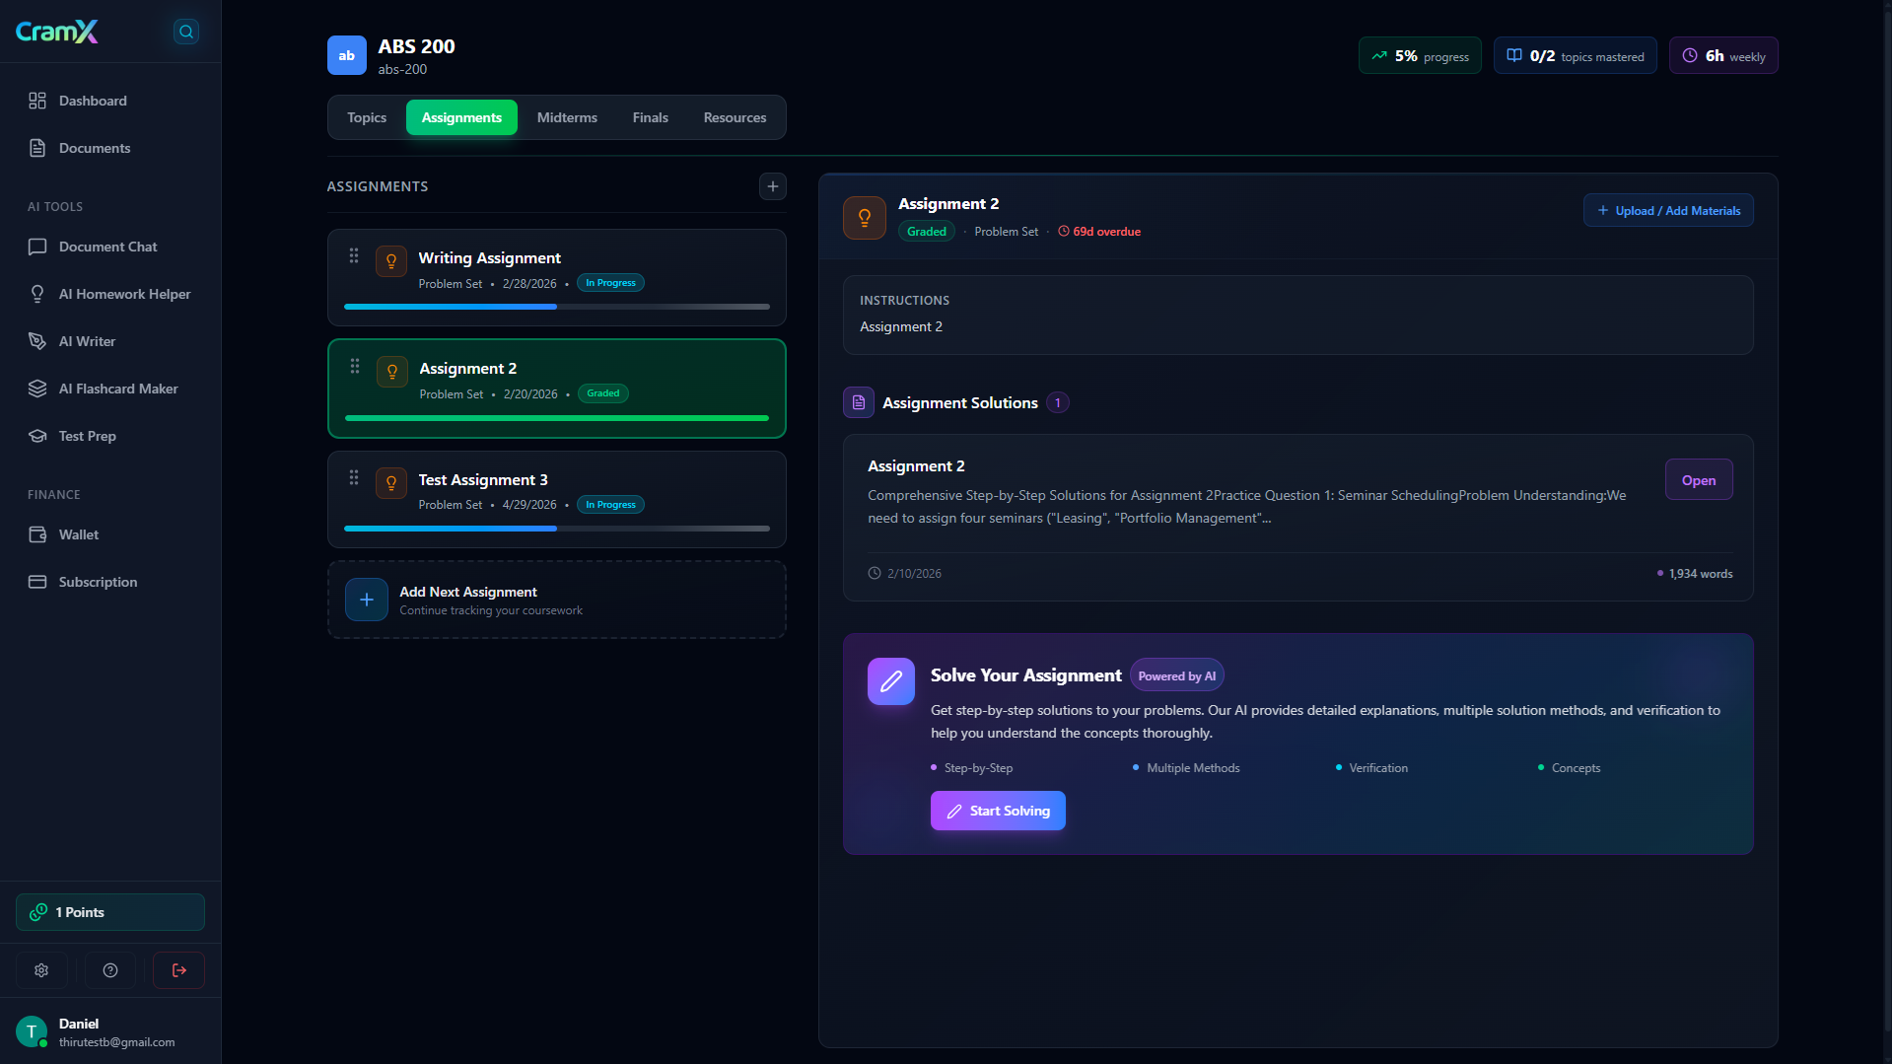Switch to the Midterms tab
1892x1064 pixels.
click(x=567, y=117)
